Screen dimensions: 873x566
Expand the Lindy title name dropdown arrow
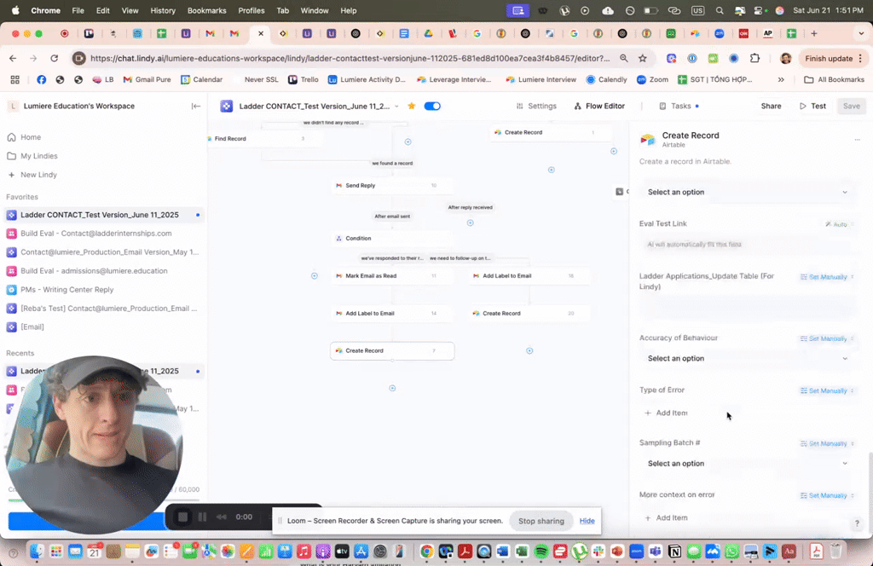(396, 107)
